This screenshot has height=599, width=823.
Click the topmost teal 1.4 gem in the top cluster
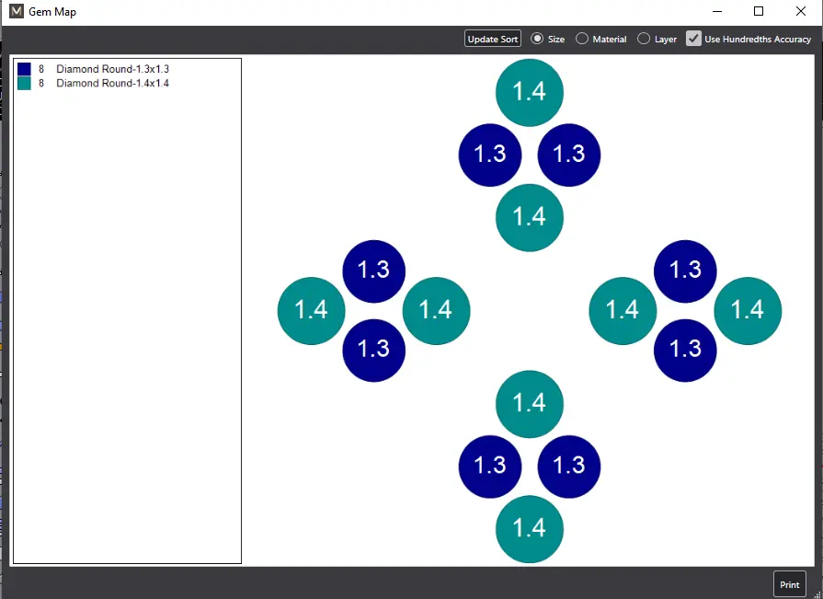click(x=529, y=92)
